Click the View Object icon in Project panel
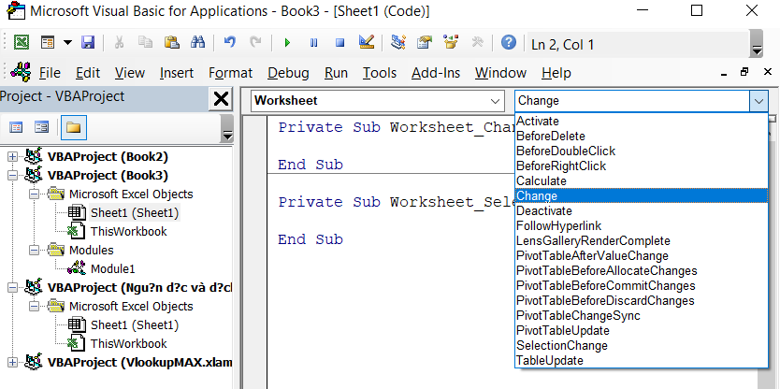The height and width of the screenshot is (389, 780). click(x=42, y=128)
